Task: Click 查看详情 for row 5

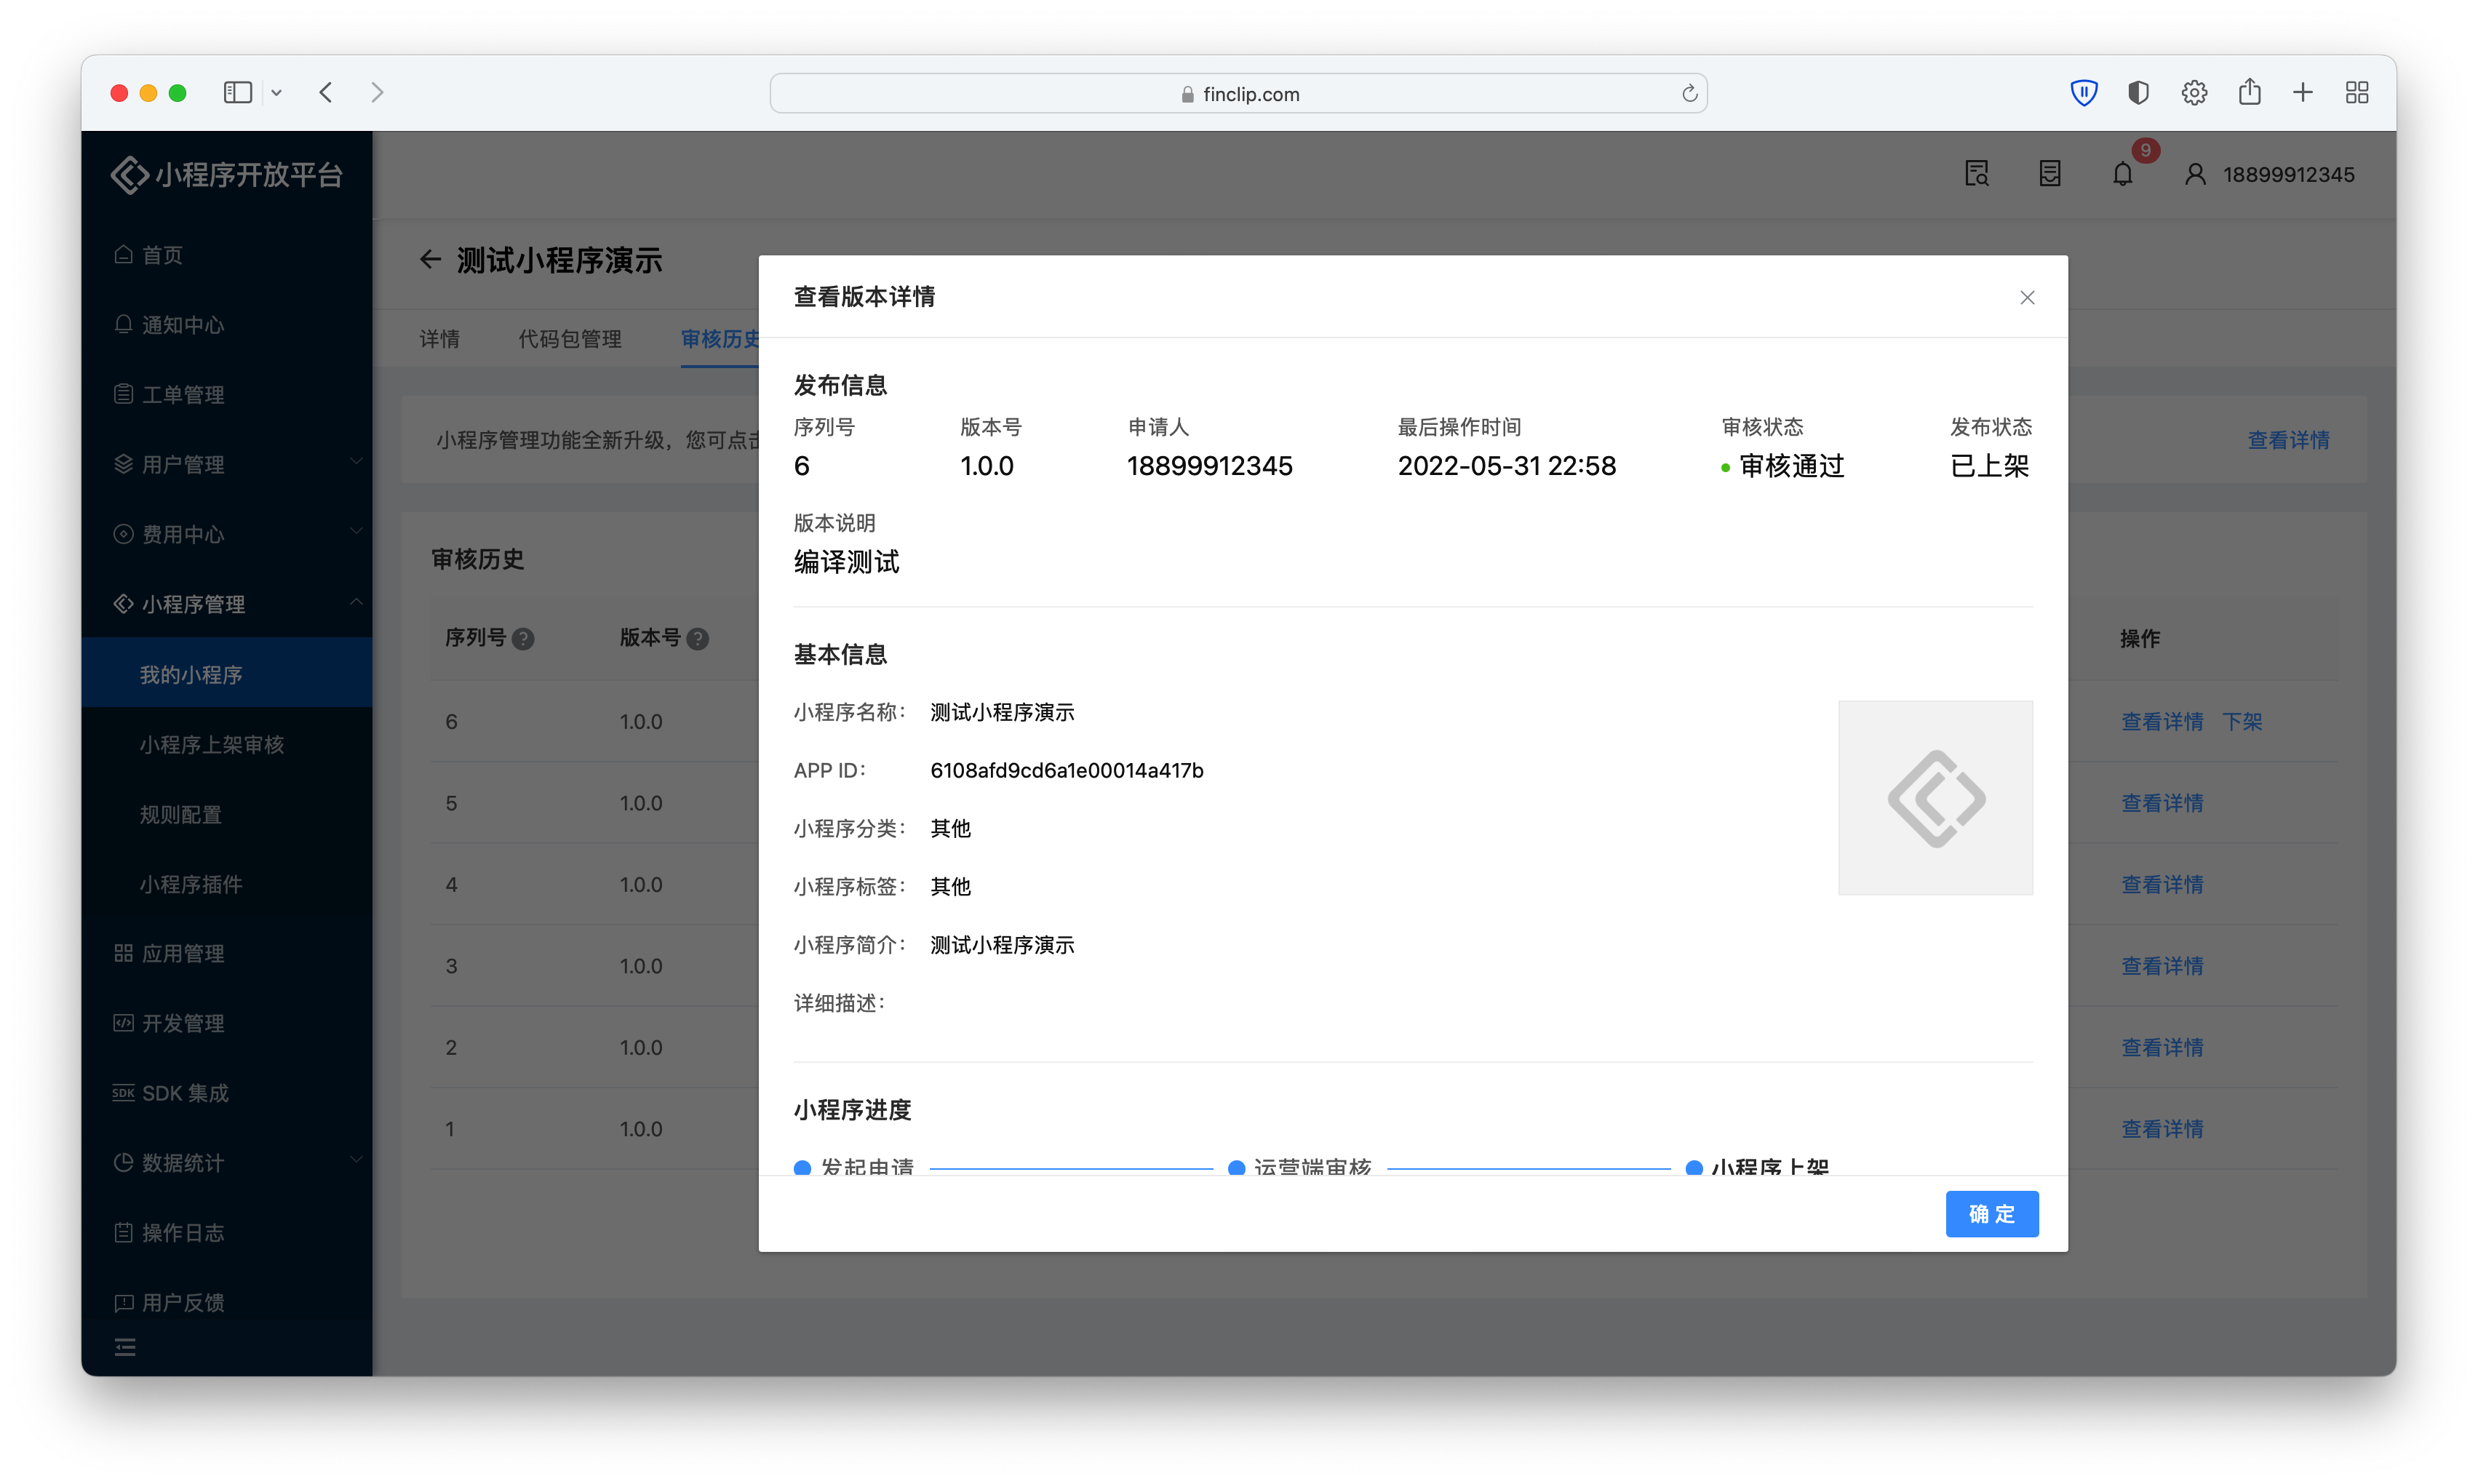Action: click(x=2162, y=803)
